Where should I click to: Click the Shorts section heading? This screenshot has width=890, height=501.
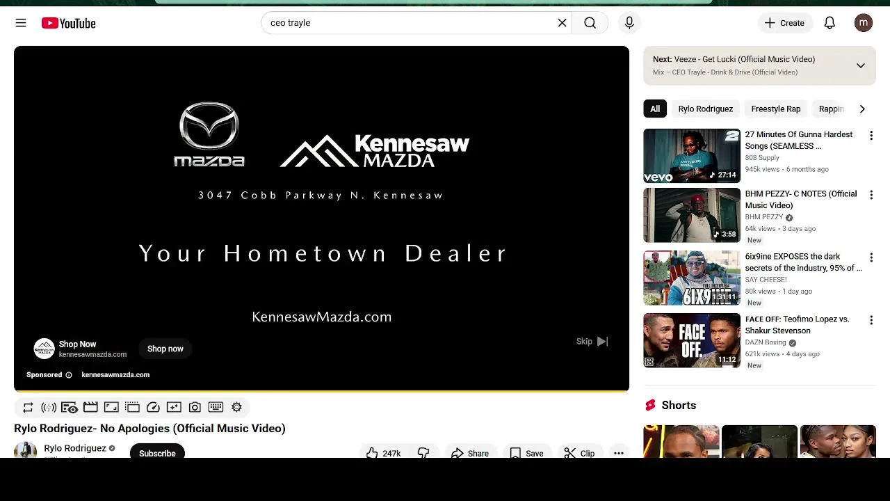click(x=679, y=406)
